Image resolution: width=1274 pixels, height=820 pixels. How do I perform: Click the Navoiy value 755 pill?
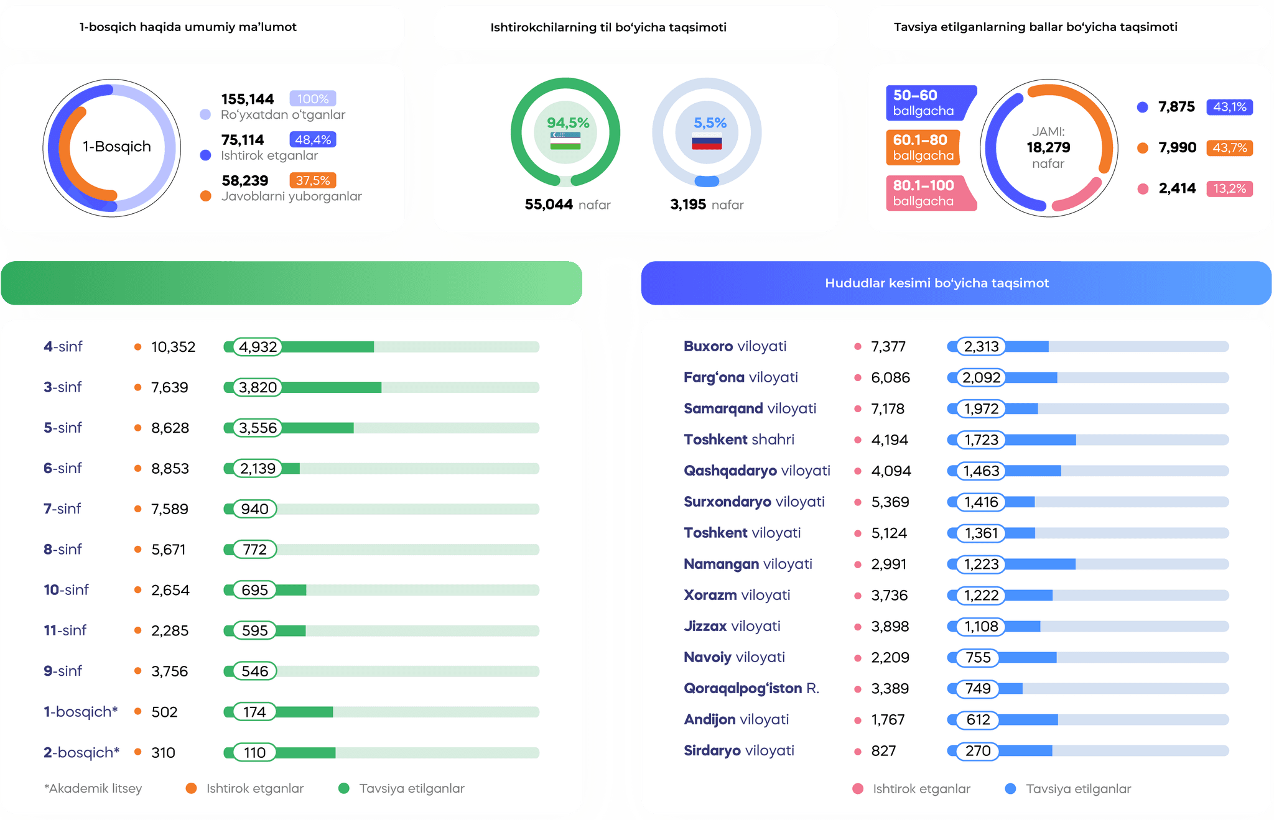point(978,658)
